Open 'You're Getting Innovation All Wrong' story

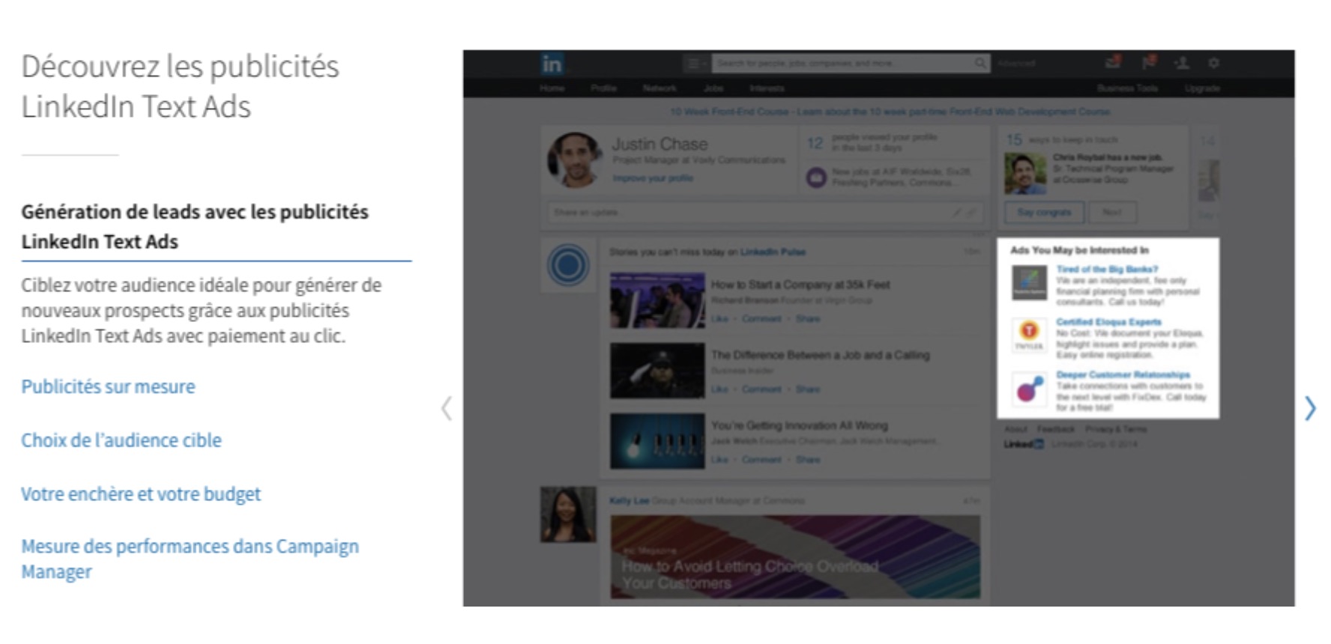[x=799, y=425]
